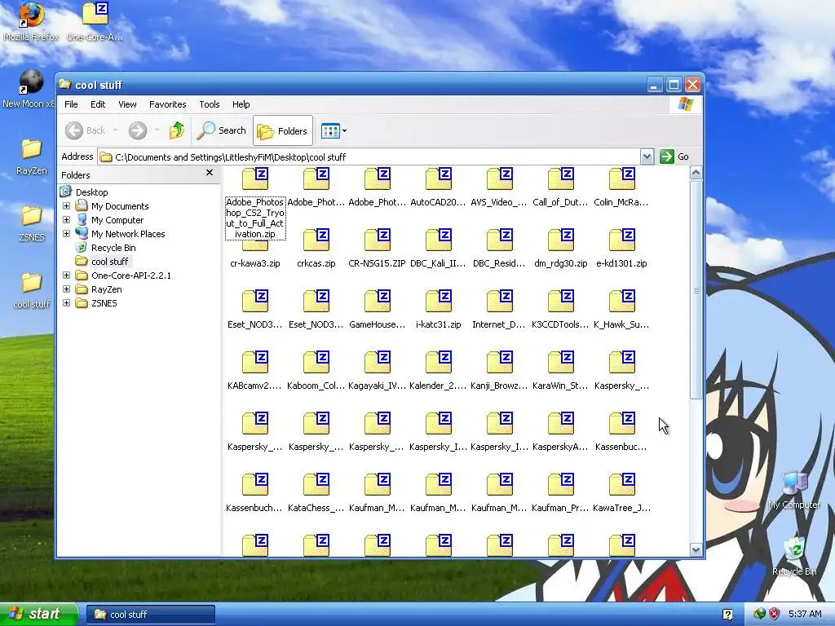Select Mozilla Firefox desktop shortcut
The width and height of the screenshot is (835, 626).
(x=31, y=22)
